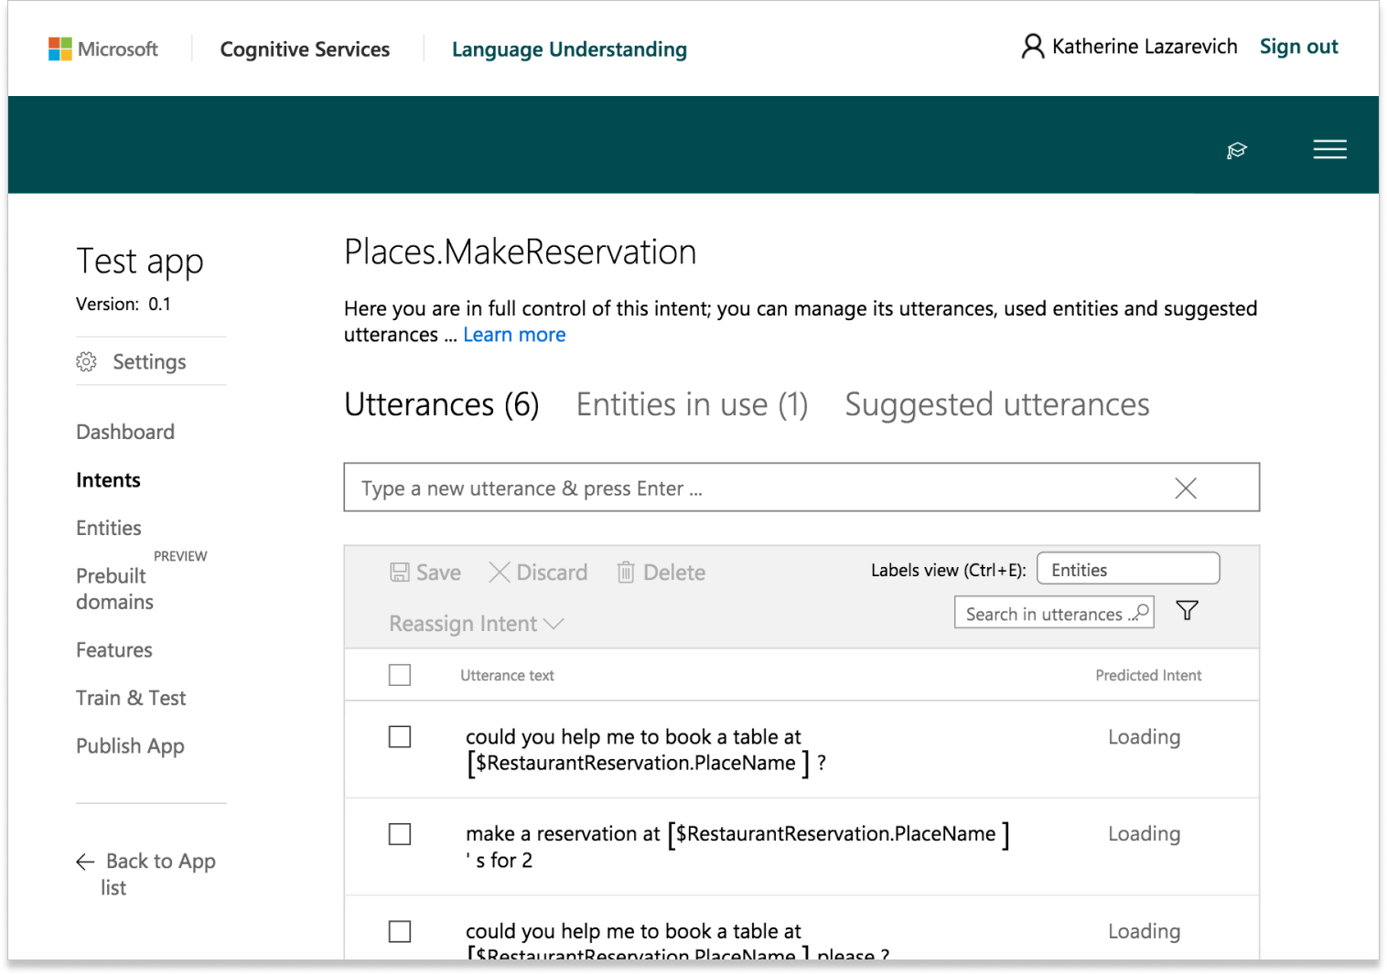
Task: Open Cognitive Services link
Action: pyautogui.click(x=305, y=49)
